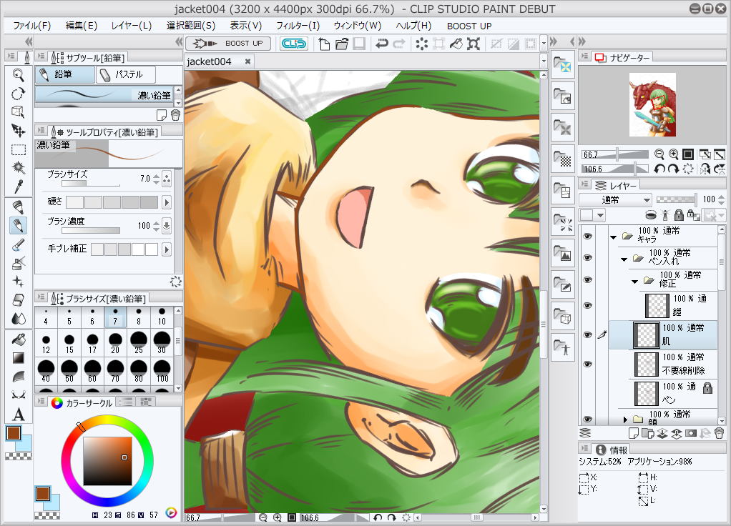Collapse the ペン入れ layer folder
731x526 pixels.
point(624,259)
